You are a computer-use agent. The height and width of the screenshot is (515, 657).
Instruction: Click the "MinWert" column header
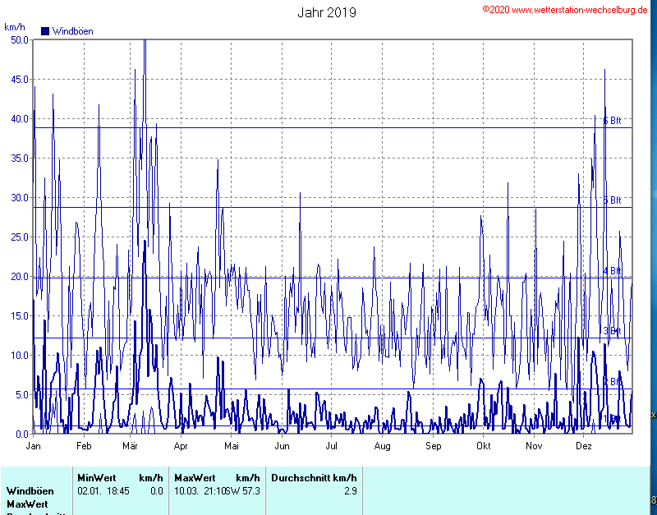tap(97, 478)
